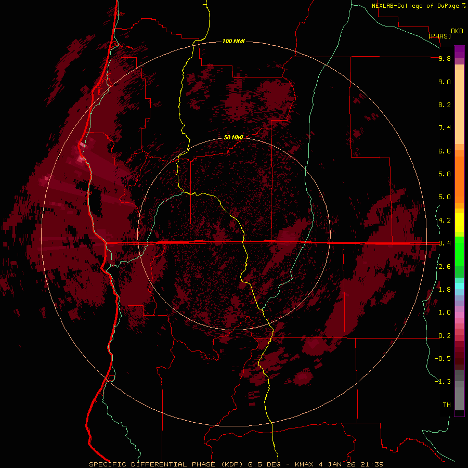Click the 4.2 legend value

tap(445, 220)
